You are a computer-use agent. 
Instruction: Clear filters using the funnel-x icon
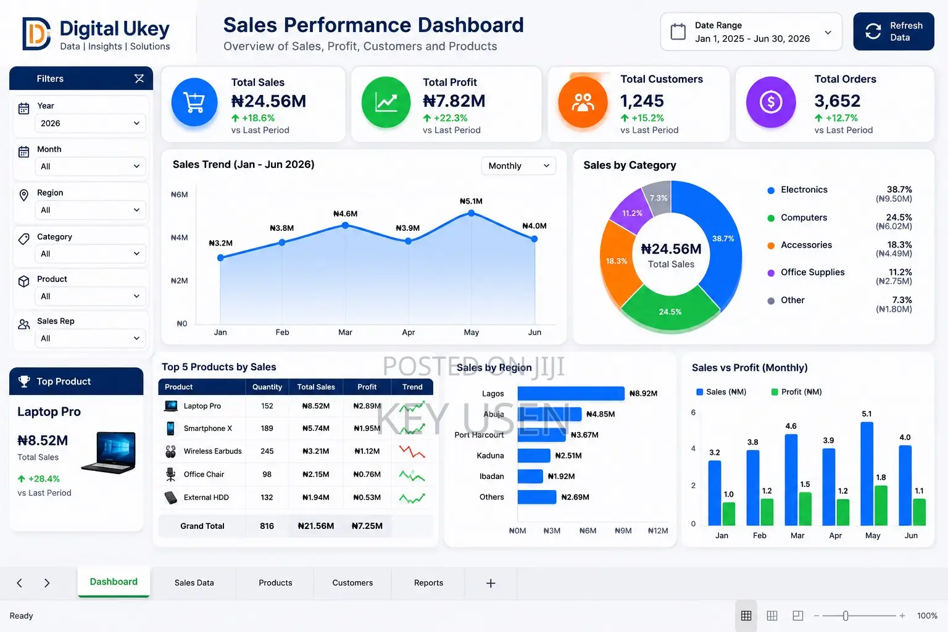(139, 78)
